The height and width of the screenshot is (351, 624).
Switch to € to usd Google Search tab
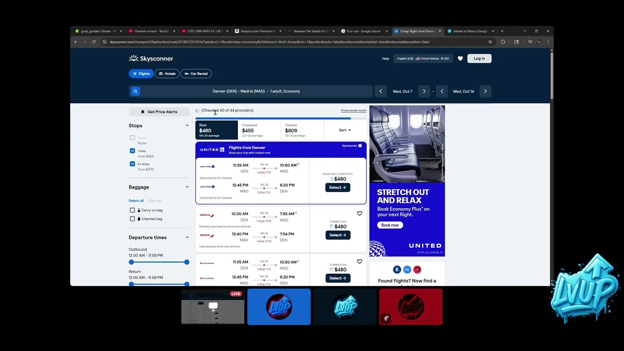tap(363, 31)
